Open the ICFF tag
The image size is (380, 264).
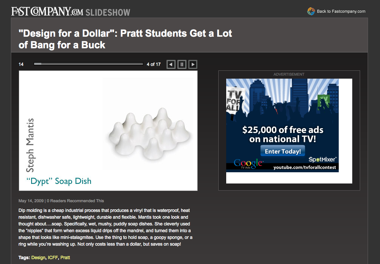(53, 258)
